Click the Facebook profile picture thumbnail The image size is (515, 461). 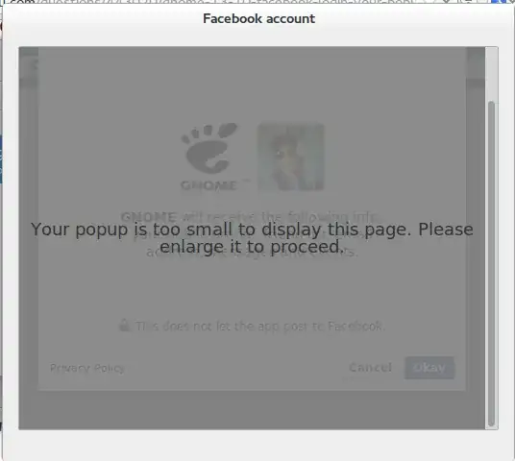(290, 157)
